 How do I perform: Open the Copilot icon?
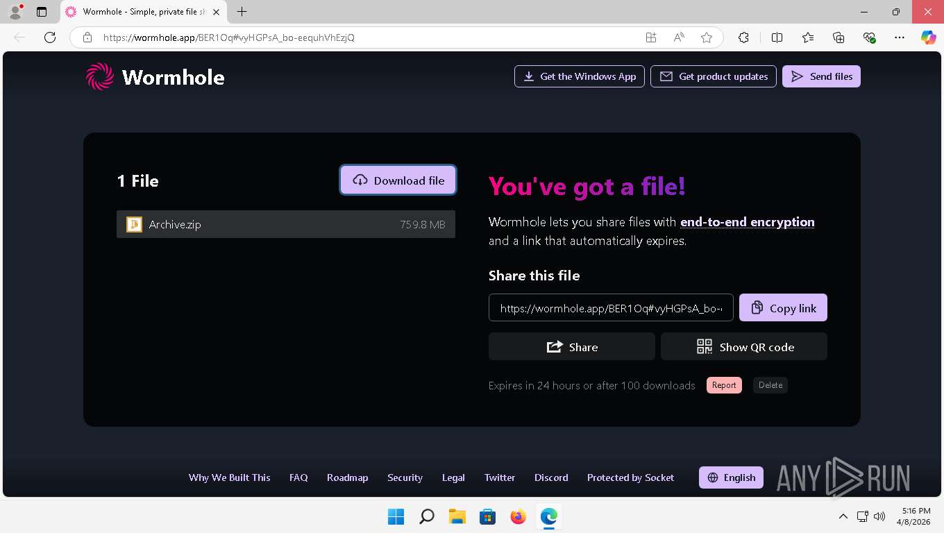929,37
